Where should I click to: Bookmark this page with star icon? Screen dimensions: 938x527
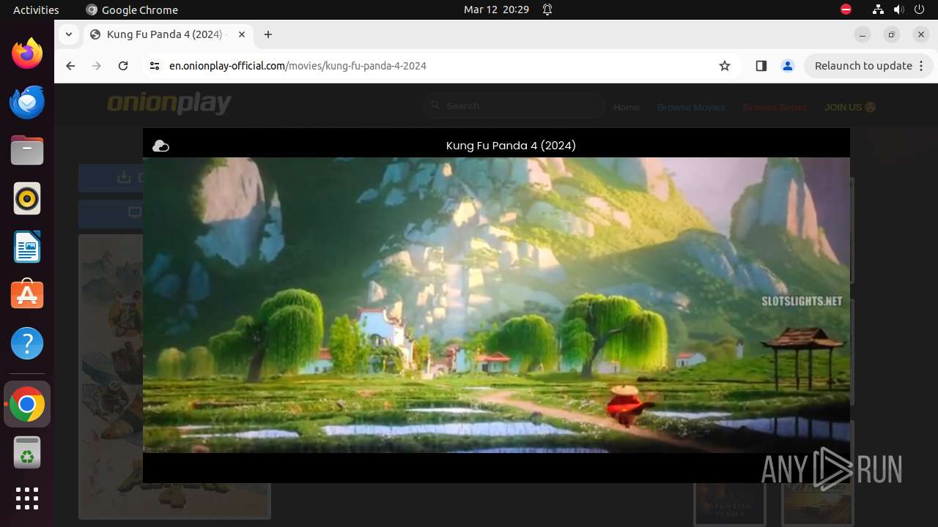pyautogui.click(x=725, y=66)
